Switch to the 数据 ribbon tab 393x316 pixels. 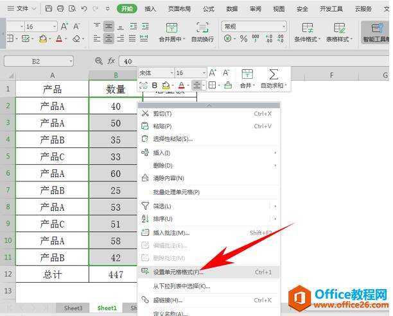tap(232, 9)
